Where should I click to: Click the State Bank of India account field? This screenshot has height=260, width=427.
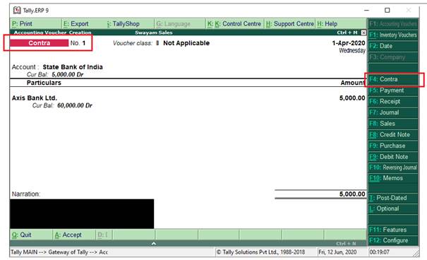point(73,67)
